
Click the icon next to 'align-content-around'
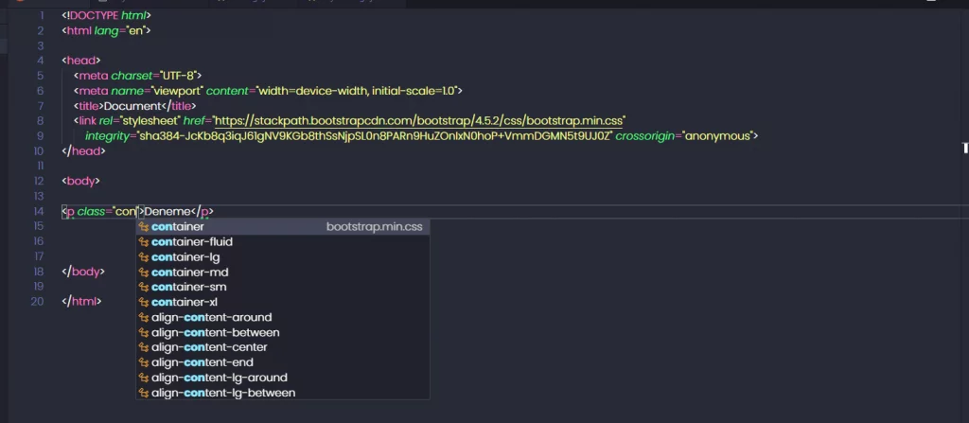coord(144,317)
